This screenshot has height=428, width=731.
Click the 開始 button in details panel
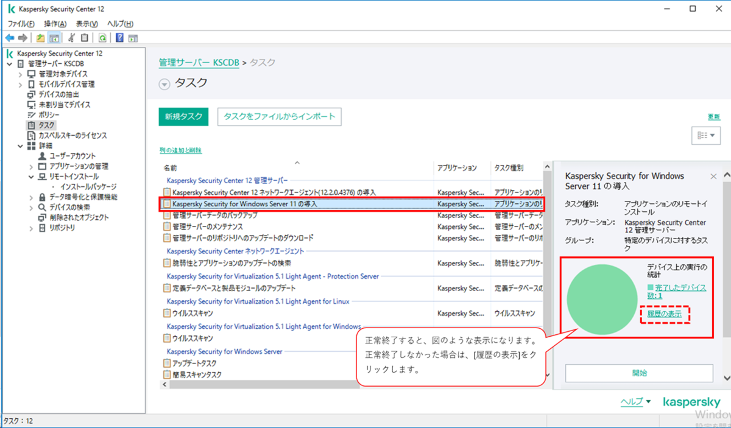click(639, 373)
